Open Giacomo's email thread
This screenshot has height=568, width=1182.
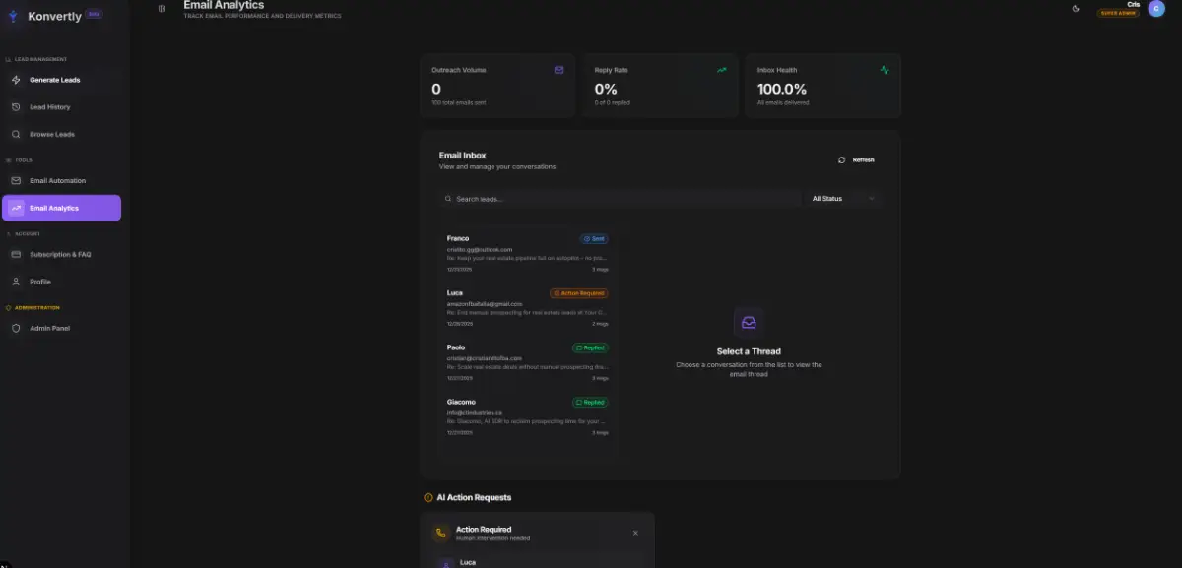[528, 416]
